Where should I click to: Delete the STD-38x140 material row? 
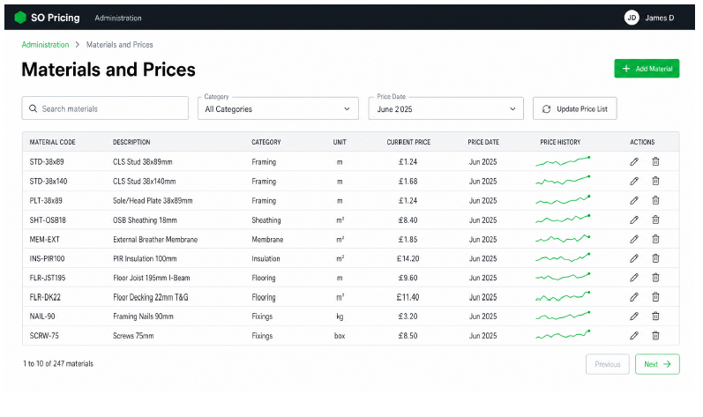click(x=655, y=181)
